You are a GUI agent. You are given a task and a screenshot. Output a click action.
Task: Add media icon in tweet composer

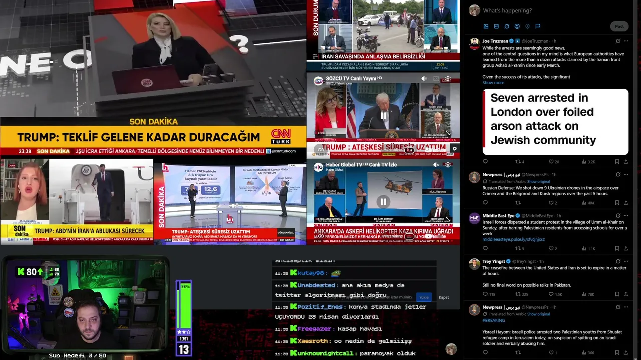tap(486, 26)
